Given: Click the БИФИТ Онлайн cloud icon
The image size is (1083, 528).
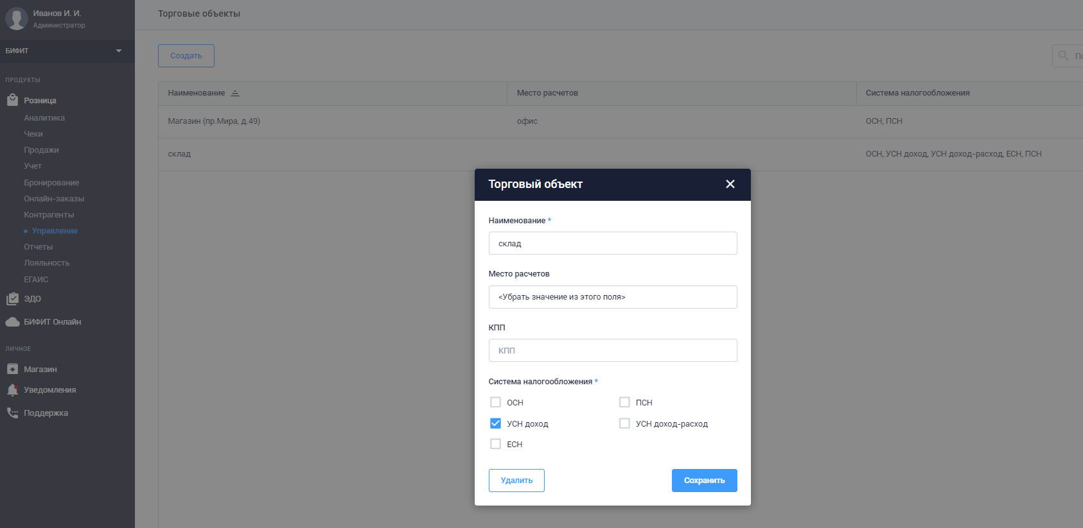Looking at the screenshot, I should point(12,322).
